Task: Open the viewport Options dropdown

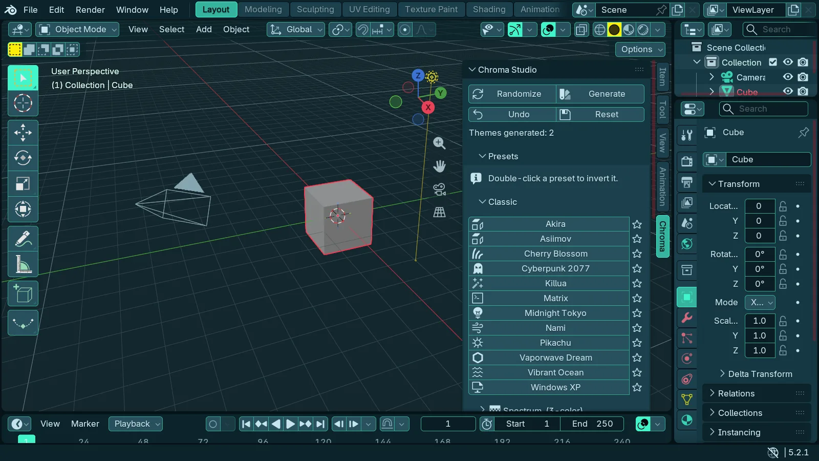Action: 640,50
